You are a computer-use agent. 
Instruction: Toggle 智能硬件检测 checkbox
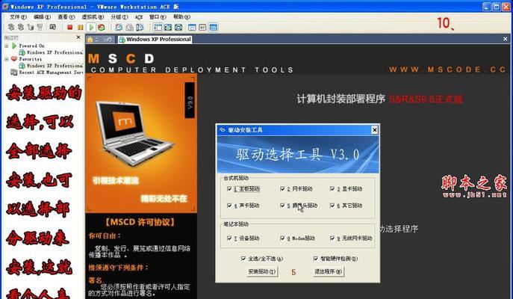(x=315, y=259)
